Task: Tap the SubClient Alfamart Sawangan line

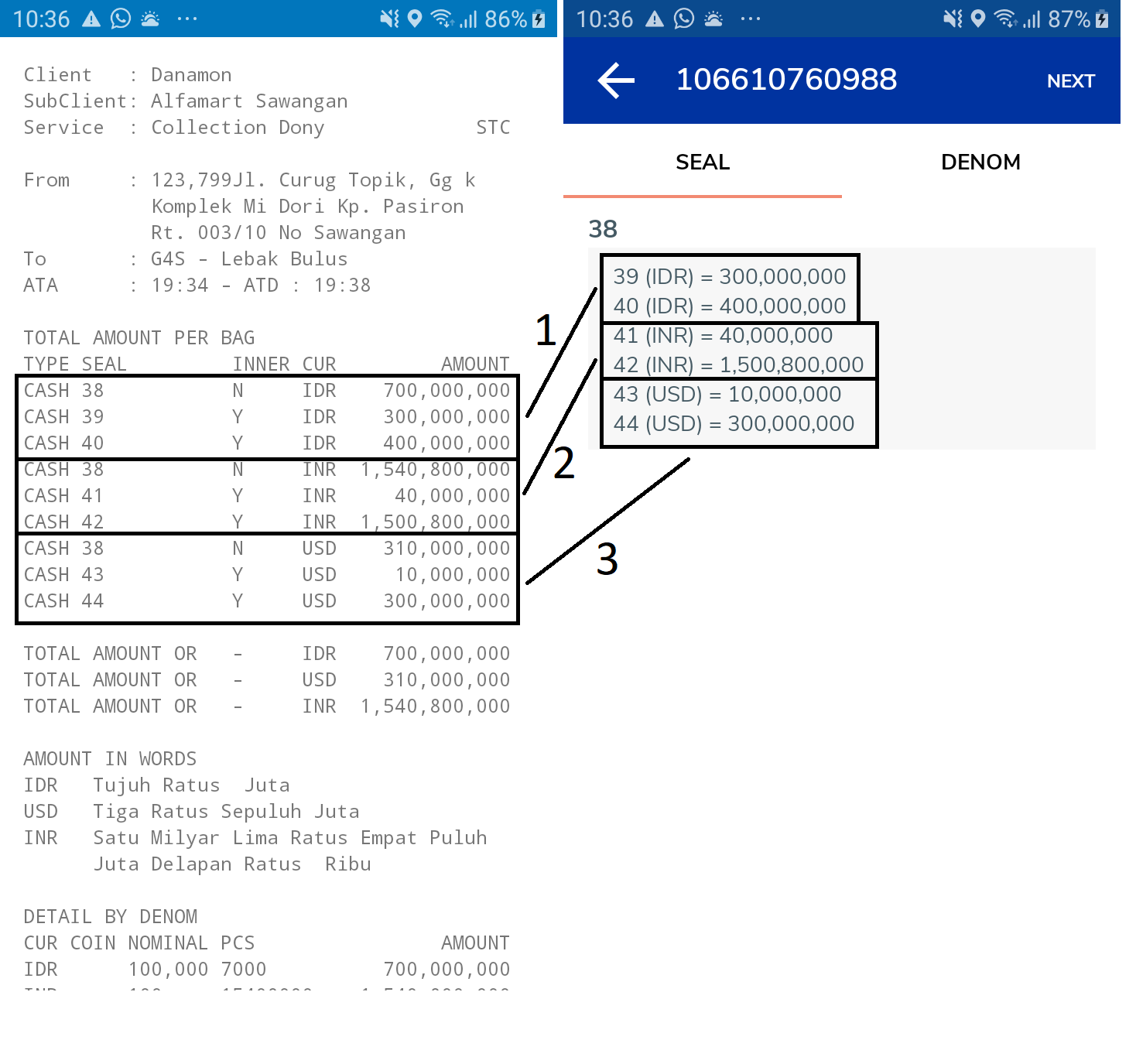Action: point(186,101)
